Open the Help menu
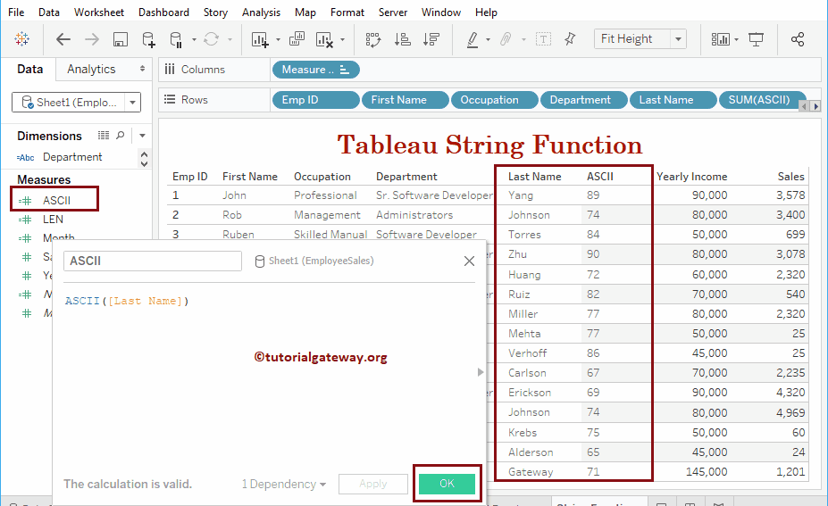The height and width of the screenshot is (506, 828). (x=486, y=12)
